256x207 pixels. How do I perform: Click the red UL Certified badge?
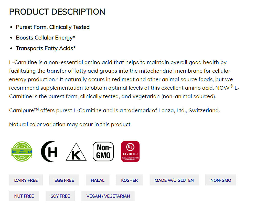point(130,152)
